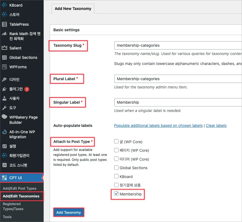Select the Salient crown icon
Viewport: 242px width, 222px height.
(4, 48)
